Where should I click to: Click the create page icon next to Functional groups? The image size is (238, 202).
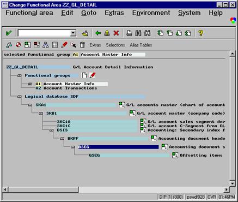84,75
